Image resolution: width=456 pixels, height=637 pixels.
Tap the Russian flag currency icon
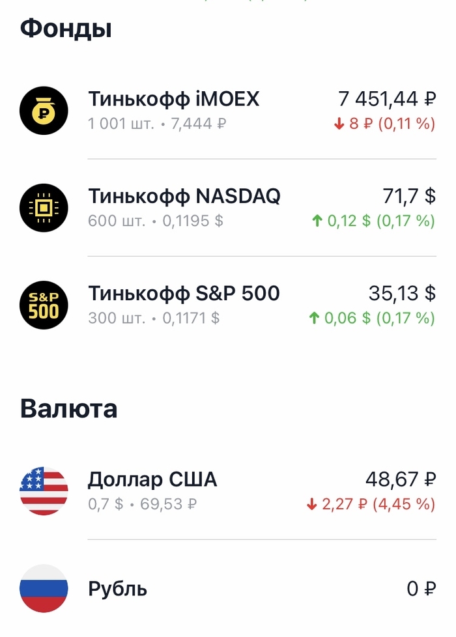44,589
